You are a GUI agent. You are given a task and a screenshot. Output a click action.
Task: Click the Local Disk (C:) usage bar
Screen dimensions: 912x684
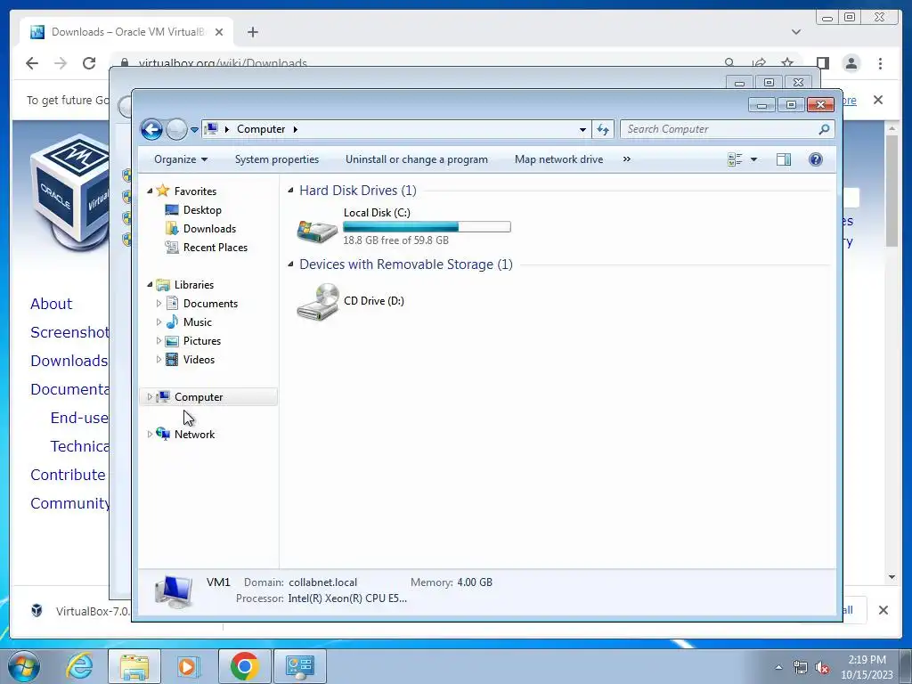pos(427,227)
